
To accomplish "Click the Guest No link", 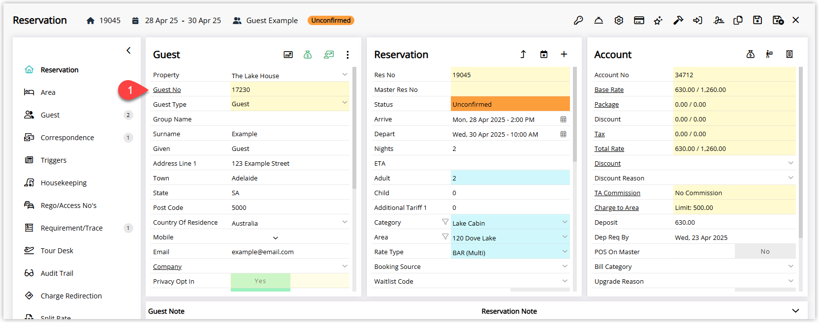I will pyautogui.click(x=167, y=89).
